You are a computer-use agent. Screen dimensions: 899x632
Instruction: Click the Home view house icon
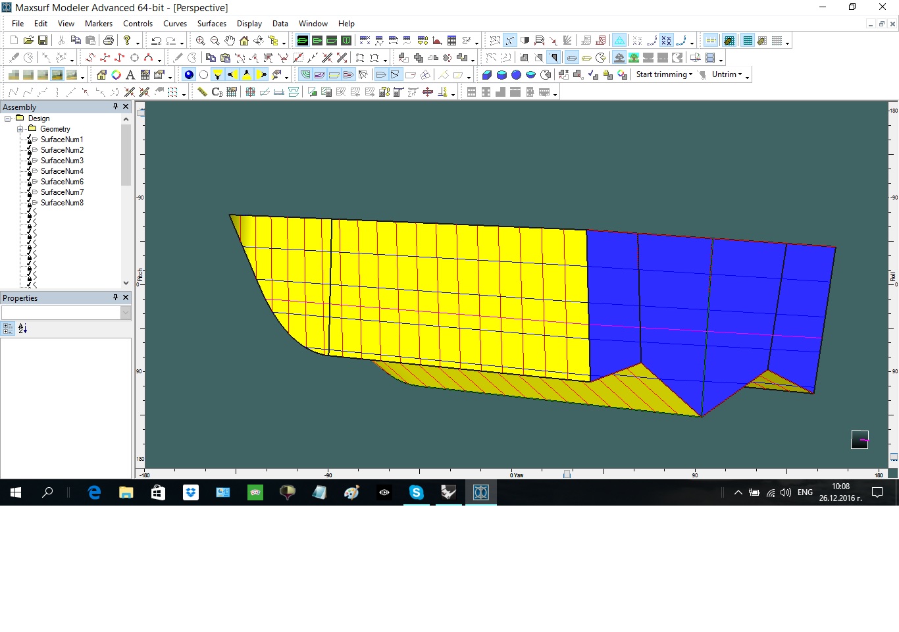pyautogui.click(x=244, y=41)
